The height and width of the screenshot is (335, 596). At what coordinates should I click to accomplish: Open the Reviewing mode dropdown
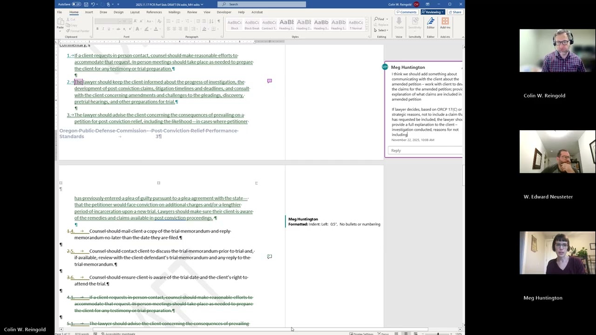(x=433, y=12)
